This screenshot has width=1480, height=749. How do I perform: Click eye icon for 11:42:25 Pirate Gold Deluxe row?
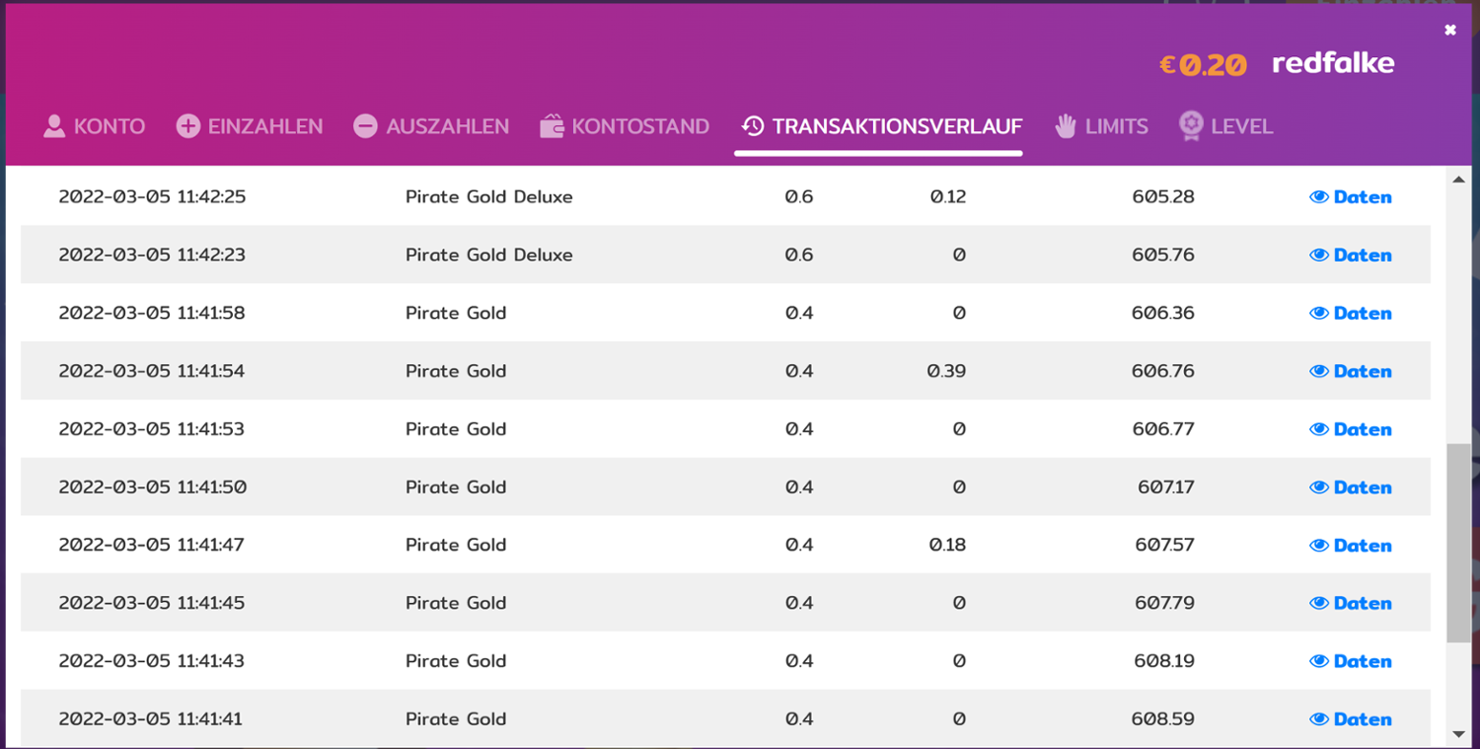click(x=1319, y=197)
